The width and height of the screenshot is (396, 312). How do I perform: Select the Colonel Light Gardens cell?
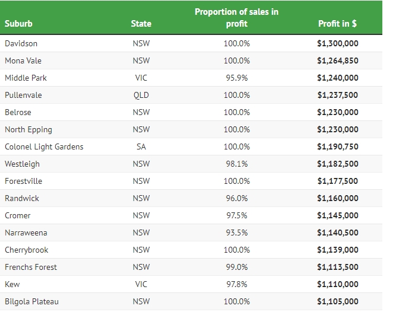click(44, 147)
